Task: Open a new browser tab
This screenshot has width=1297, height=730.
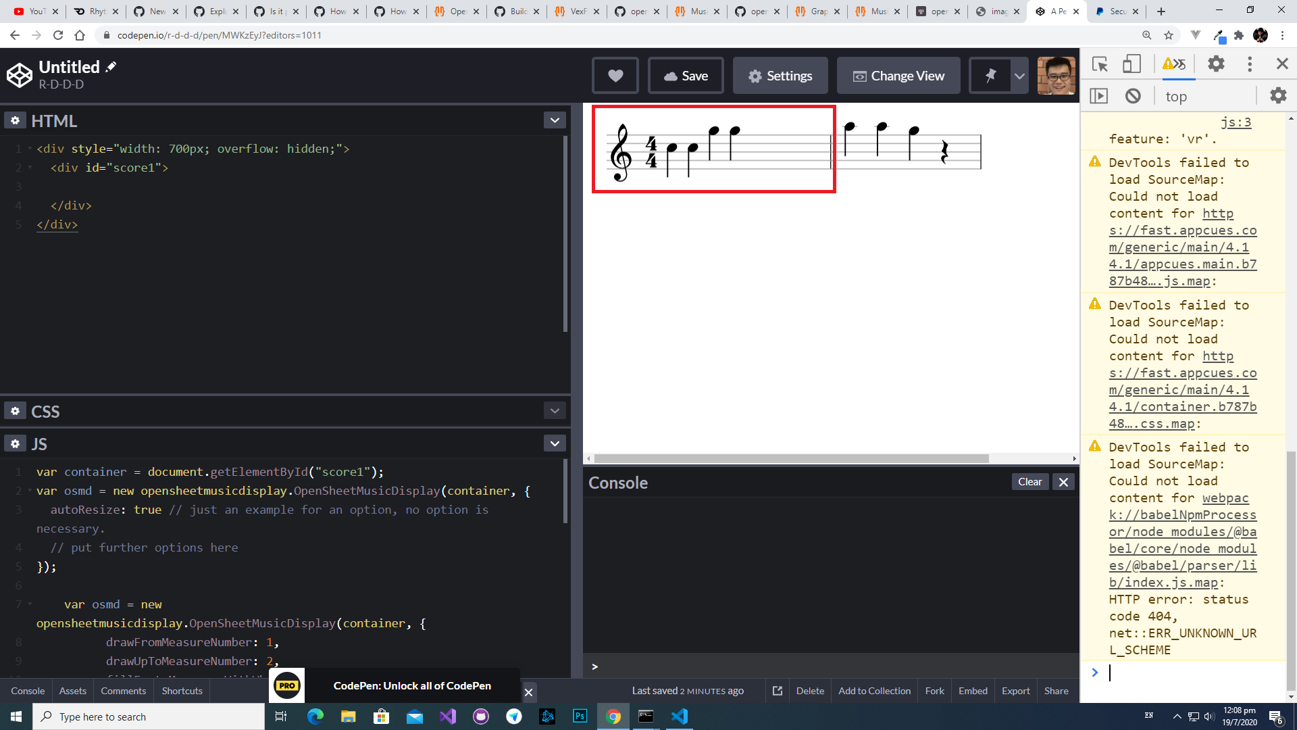Action: pyautogui.click(x=1161, y=11)
